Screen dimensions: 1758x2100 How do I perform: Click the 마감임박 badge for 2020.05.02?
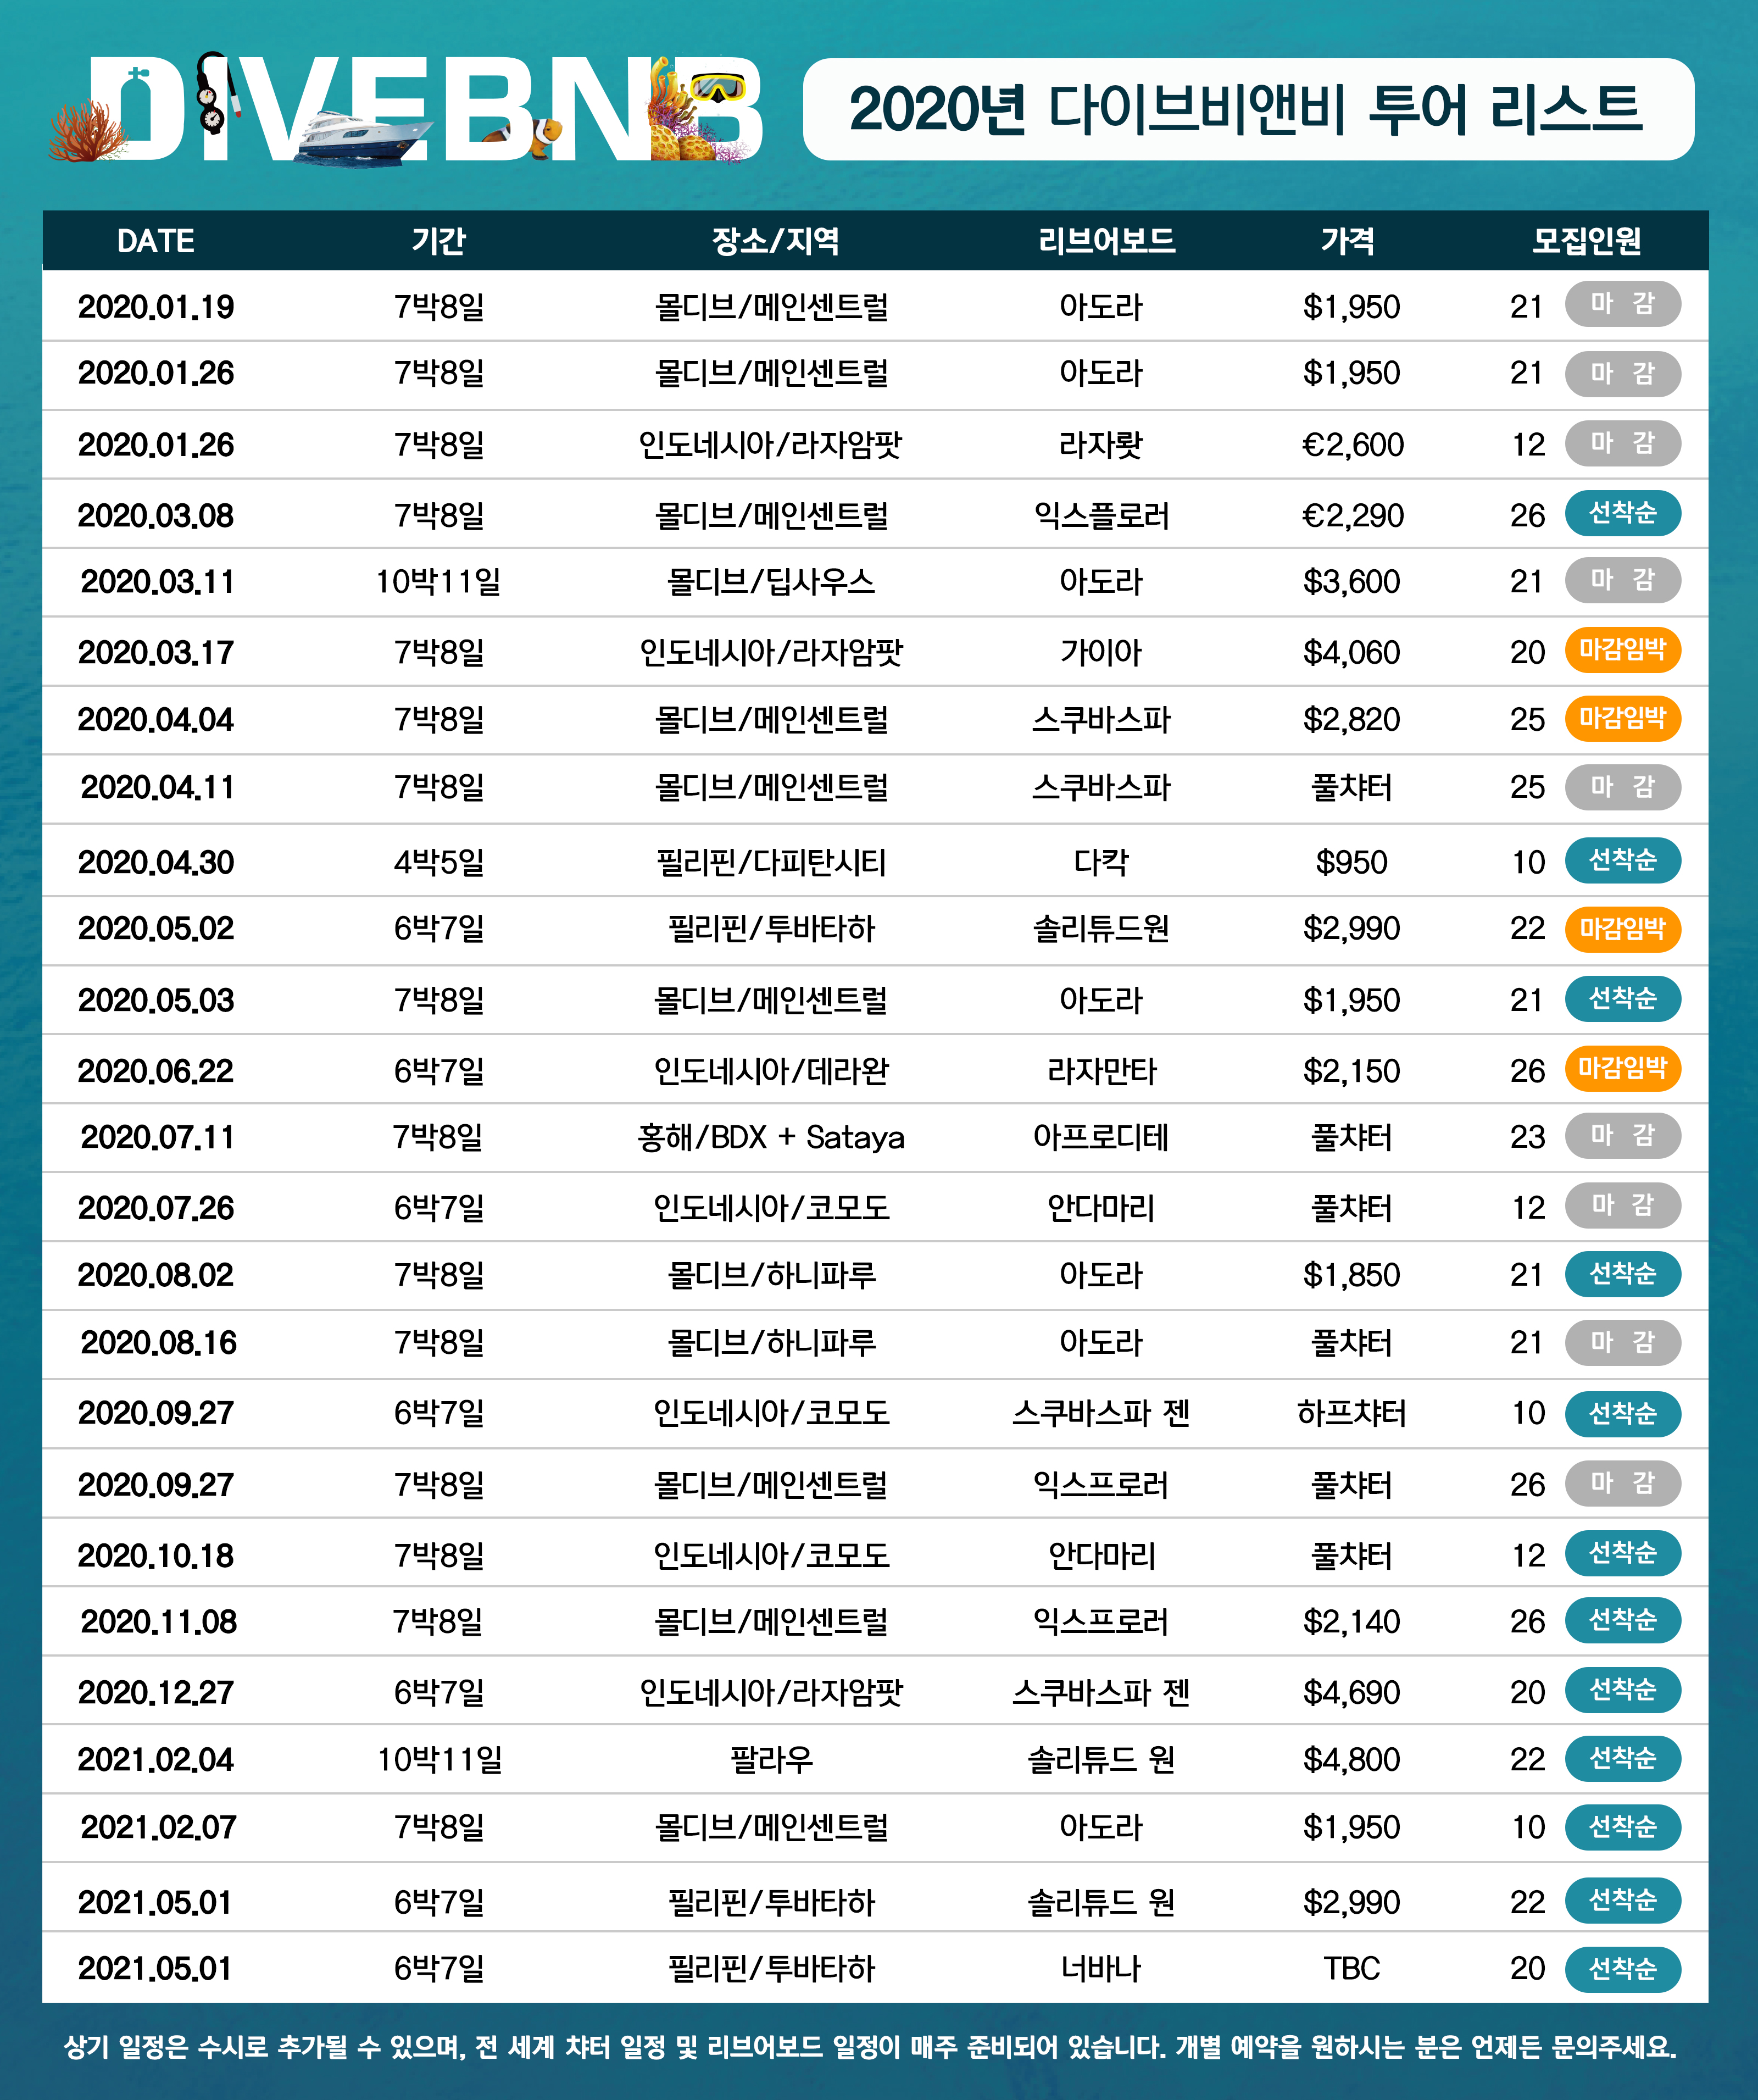(x=1622, y=929)
